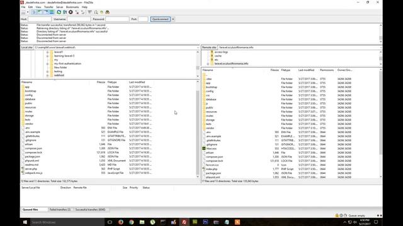Open the Help menu
Viewport: 403px width, 226px height.
pos(84,7)
